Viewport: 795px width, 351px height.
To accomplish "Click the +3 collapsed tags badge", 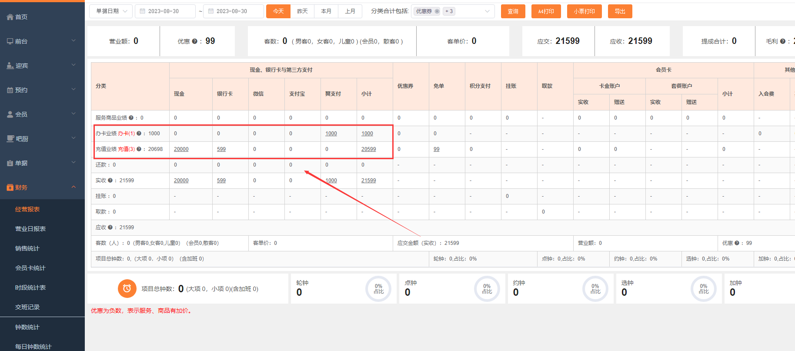I will tap(449, 11).
